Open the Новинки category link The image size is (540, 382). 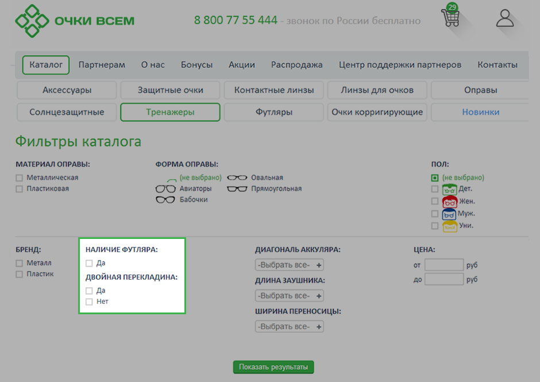pyautogui.click(x=480, y=112)
